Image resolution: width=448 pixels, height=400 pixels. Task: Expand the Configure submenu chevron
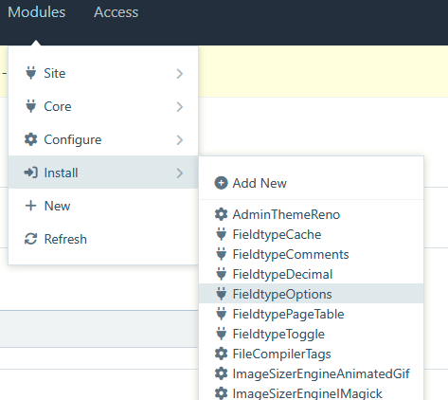pos(180,139)
